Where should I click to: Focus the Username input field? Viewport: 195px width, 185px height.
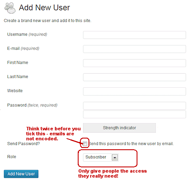(x=134, y=35)
